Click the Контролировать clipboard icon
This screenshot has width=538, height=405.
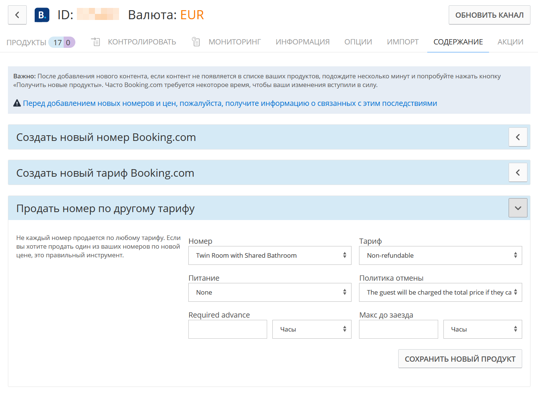pos(96,42)
